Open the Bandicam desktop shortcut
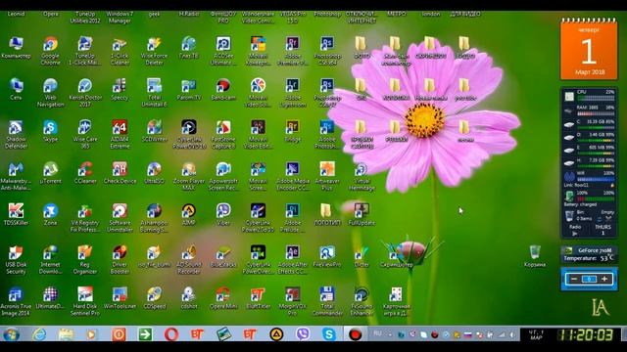 tap(223, 89)
